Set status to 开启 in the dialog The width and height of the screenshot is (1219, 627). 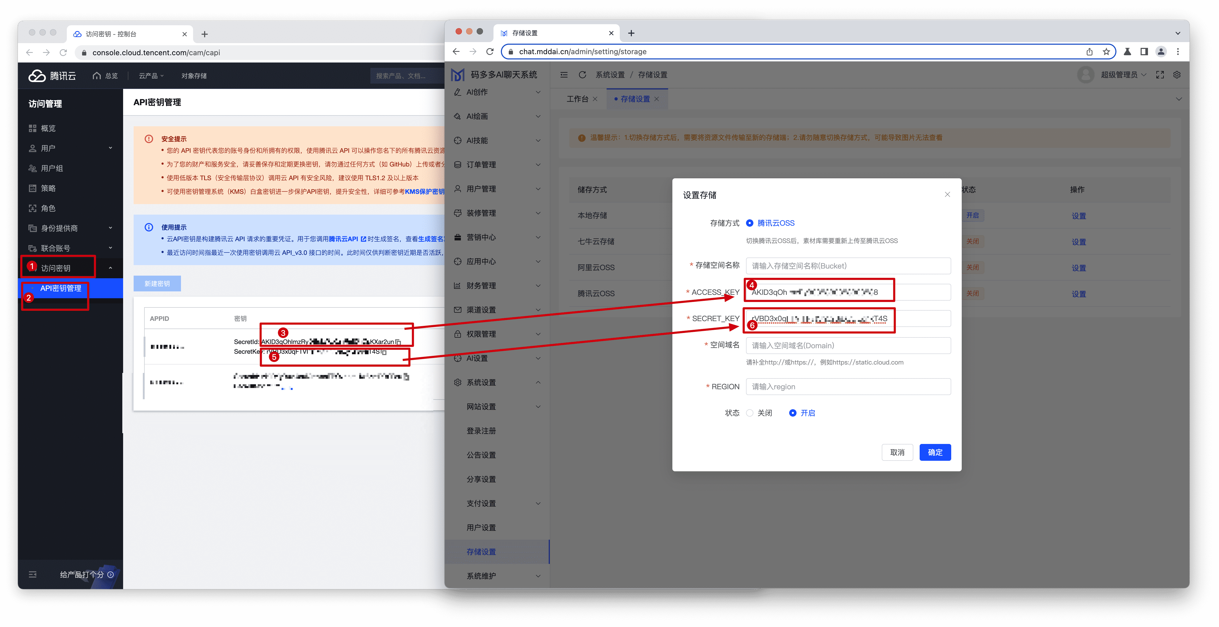[x=793, y=413]
